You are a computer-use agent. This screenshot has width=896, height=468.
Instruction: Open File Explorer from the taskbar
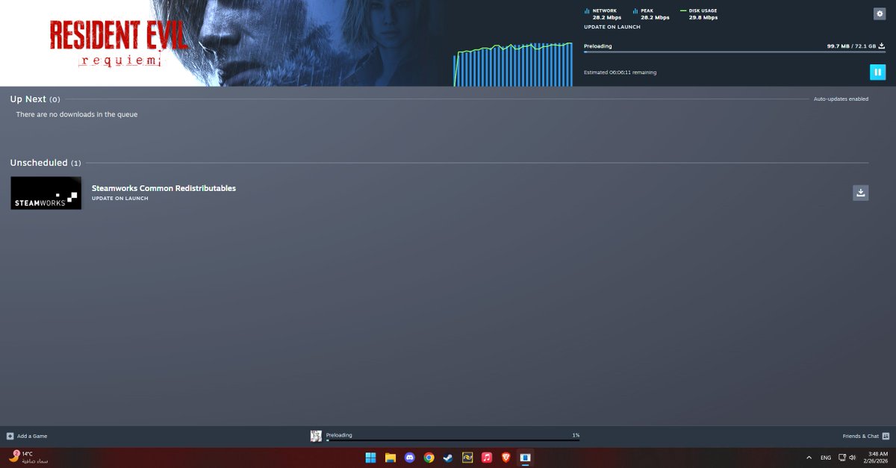pyautogui.click(x=390, y=458)
